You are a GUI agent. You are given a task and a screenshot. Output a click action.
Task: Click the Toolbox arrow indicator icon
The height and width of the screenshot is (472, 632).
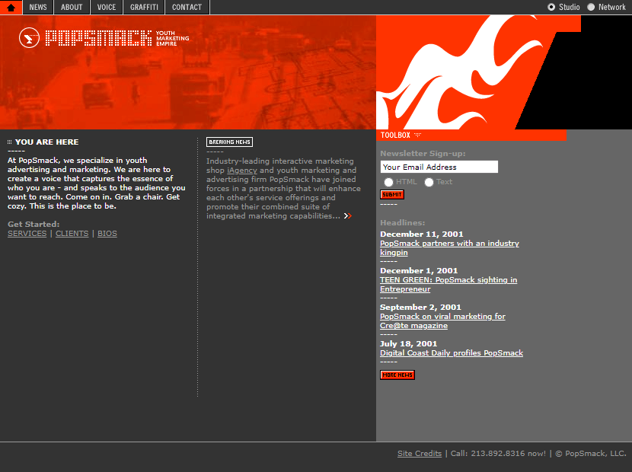pos(417,135)
